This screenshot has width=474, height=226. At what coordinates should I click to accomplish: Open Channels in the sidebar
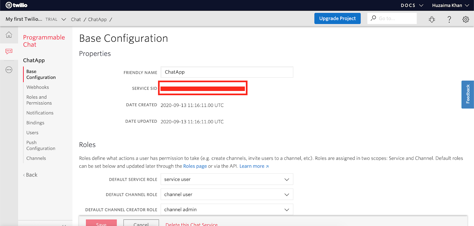(x=36, y=158)
